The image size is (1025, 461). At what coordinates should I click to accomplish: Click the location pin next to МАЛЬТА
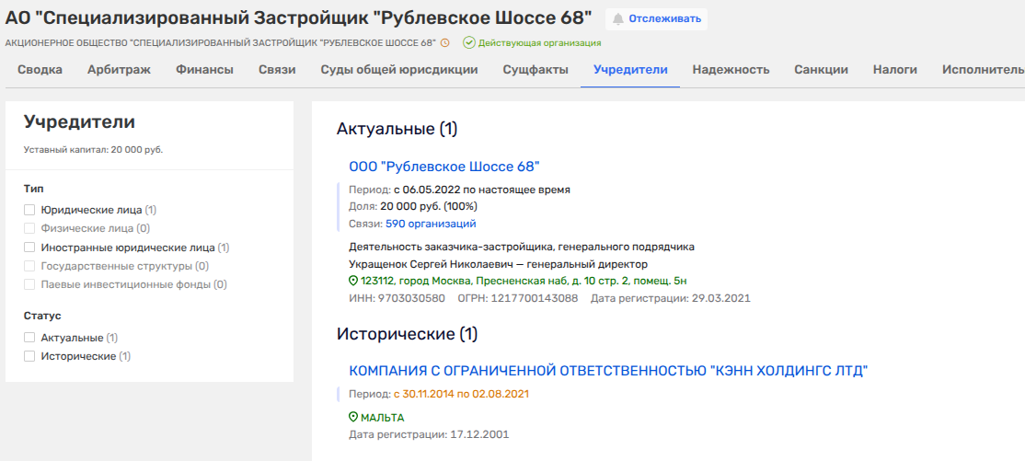point(354,417)
